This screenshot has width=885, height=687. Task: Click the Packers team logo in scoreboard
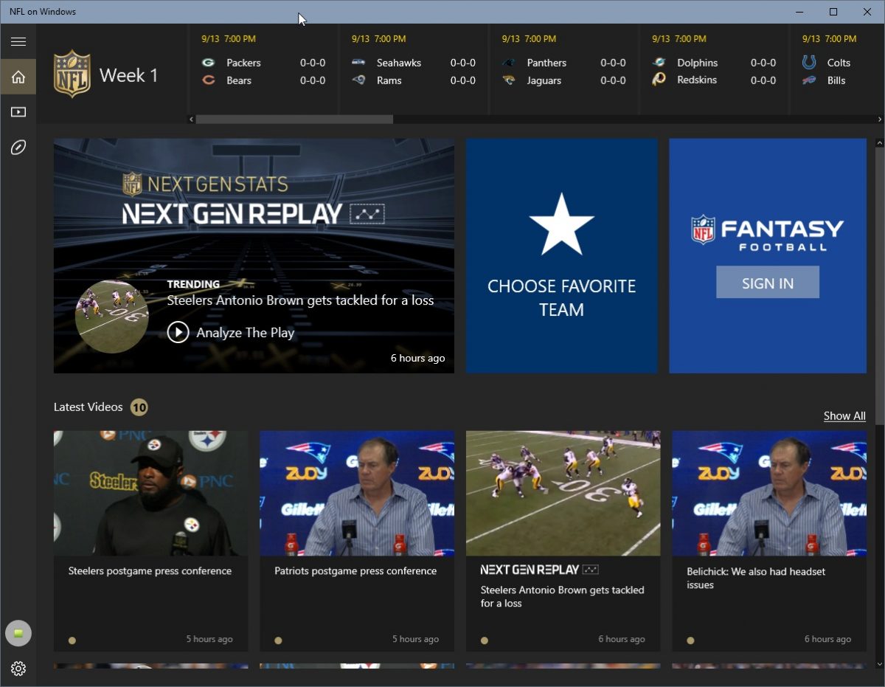209,63
